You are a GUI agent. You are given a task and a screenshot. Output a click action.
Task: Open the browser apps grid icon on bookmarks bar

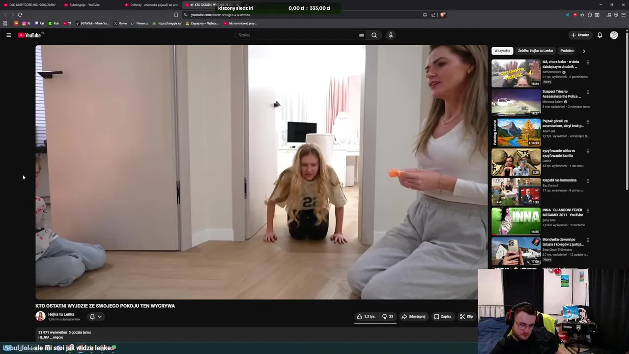[5, 23]
